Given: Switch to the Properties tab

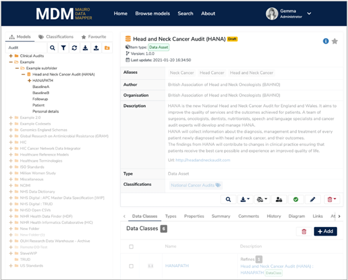Looking at the screenshot, I should (194, 216).
